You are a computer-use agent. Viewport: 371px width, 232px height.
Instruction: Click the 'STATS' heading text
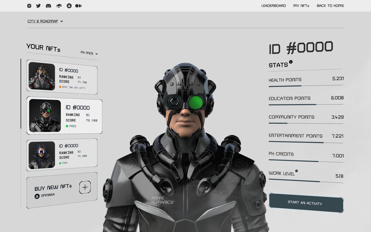point(278,65)
